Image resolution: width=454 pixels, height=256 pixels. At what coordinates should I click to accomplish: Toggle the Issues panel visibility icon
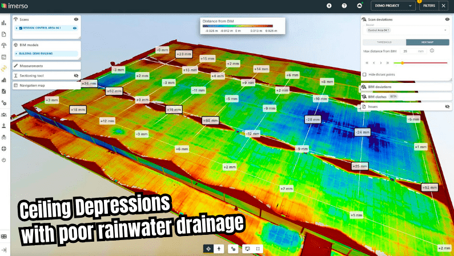(447, 106)
